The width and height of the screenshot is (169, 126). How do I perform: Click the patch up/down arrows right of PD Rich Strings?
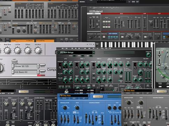[x=94, y=52]
